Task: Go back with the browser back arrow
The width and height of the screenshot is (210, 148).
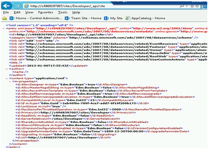Action: (x=6, y=6)
